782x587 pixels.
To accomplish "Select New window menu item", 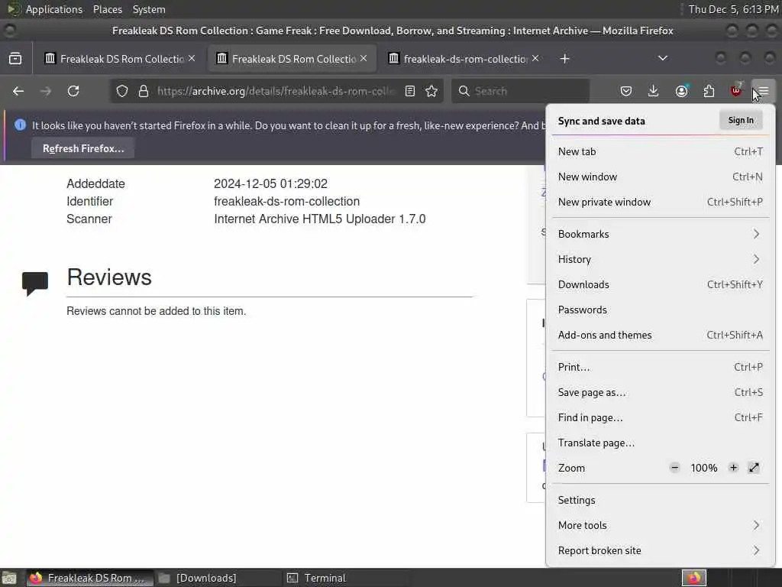I will click(661, 177).
